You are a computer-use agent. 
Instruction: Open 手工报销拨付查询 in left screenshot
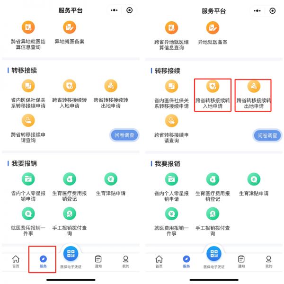point(70,222)
